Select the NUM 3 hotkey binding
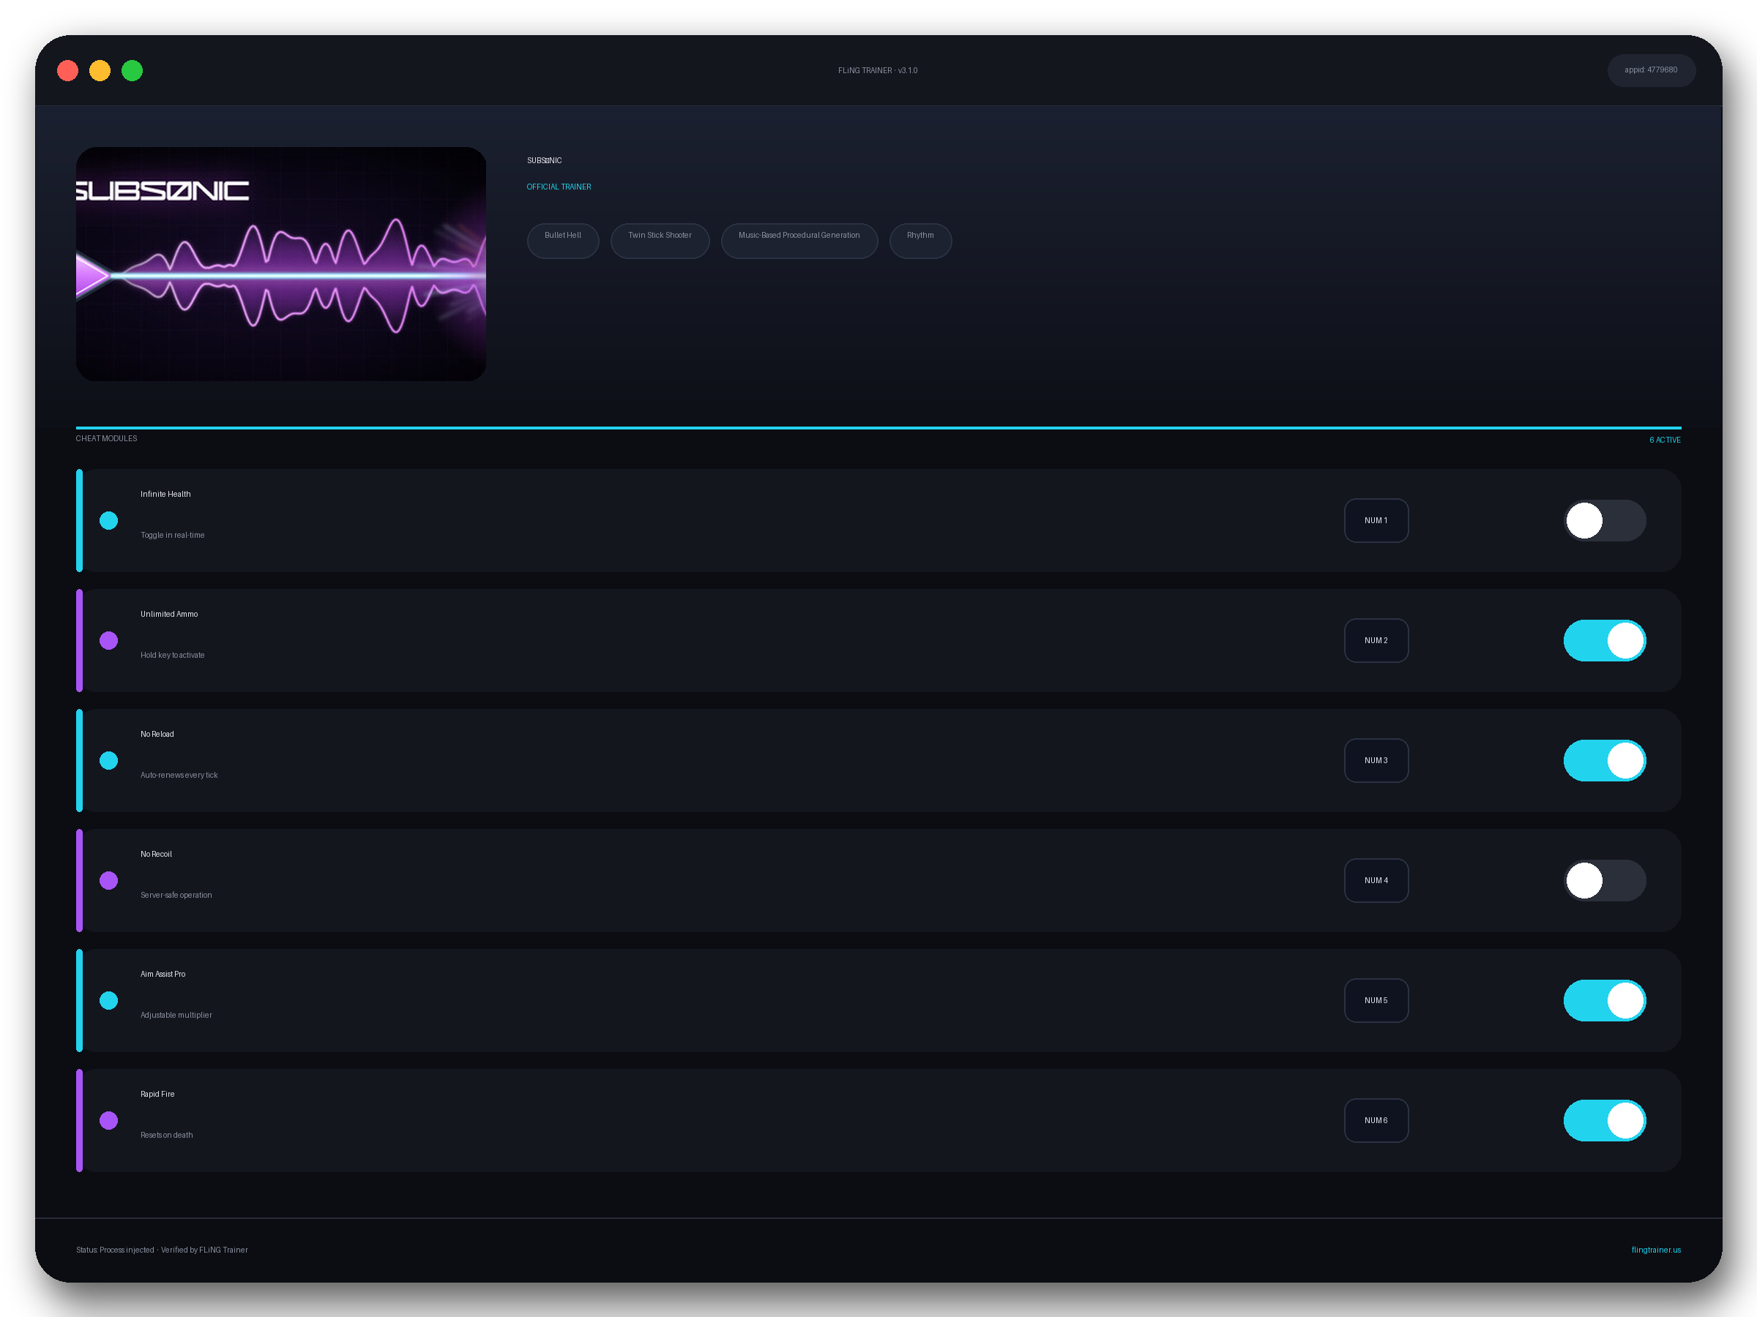This screenshot has height=1317, width=1757. 1376,760
